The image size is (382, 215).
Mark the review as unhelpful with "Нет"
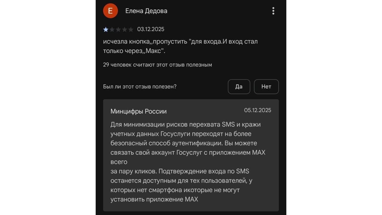click(x=266, y=87)
